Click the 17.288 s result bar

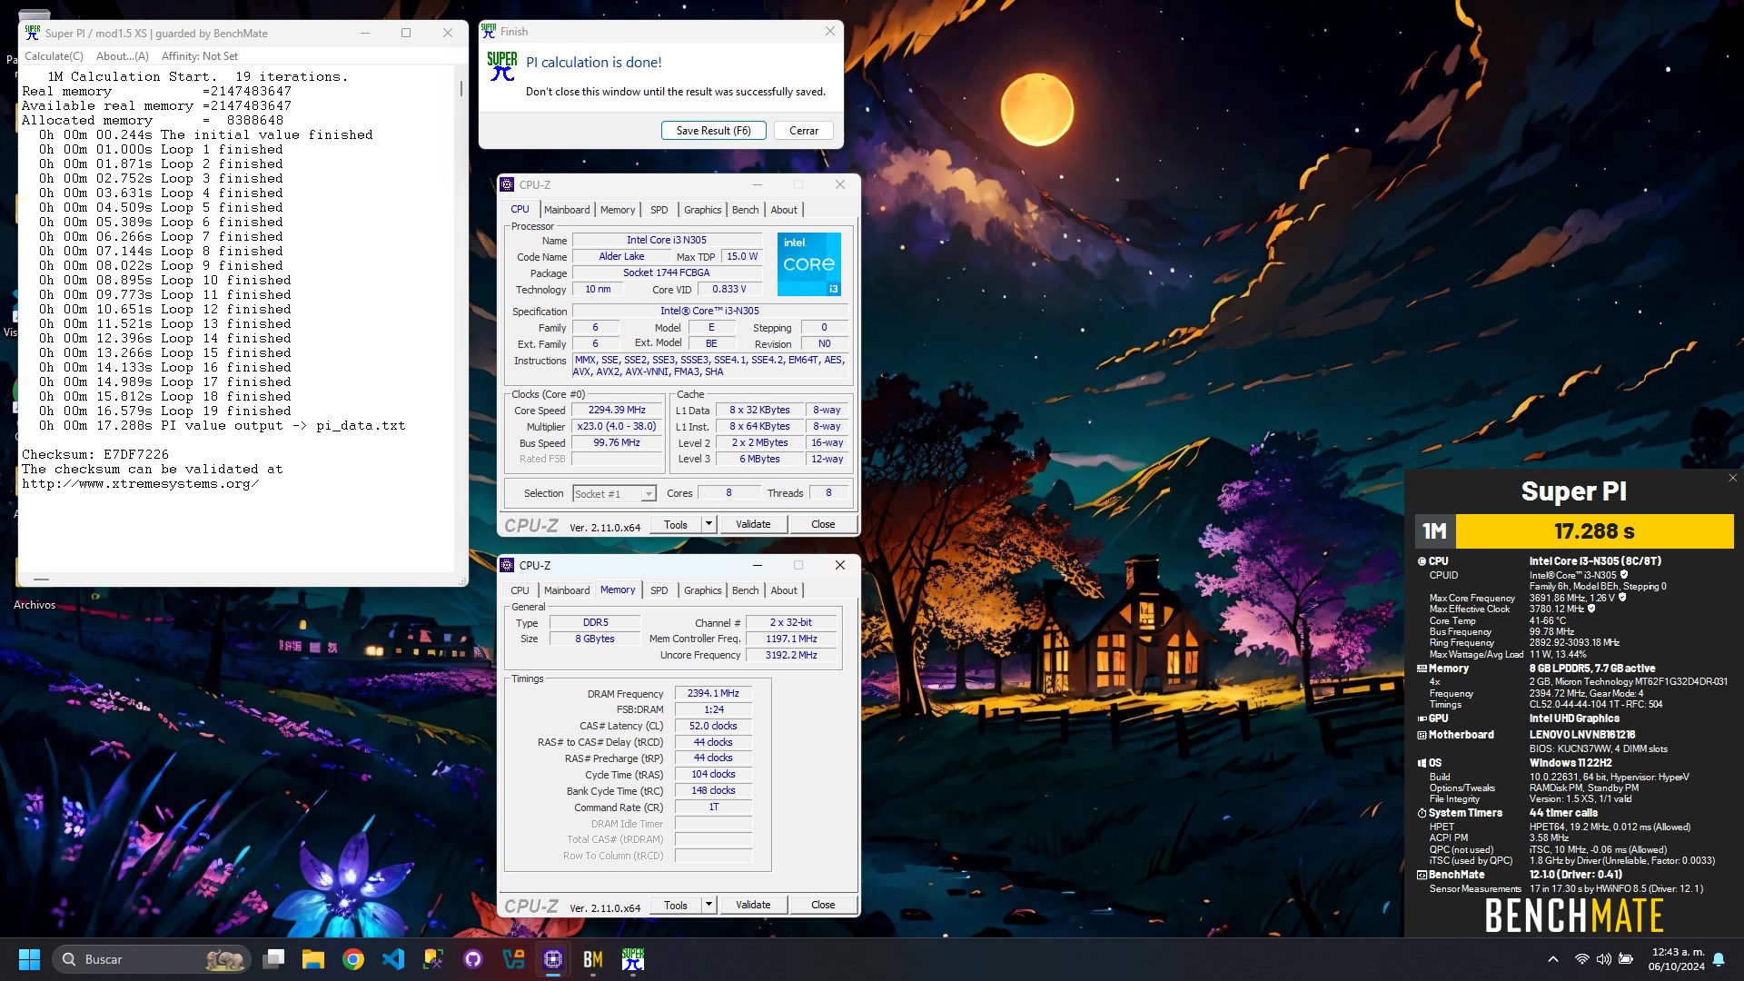(1594, 531)
